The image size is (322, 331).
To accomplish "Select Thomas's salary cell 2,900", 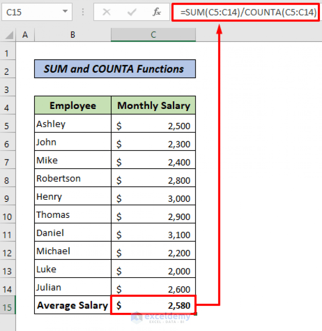I will [x=153, y=214].
